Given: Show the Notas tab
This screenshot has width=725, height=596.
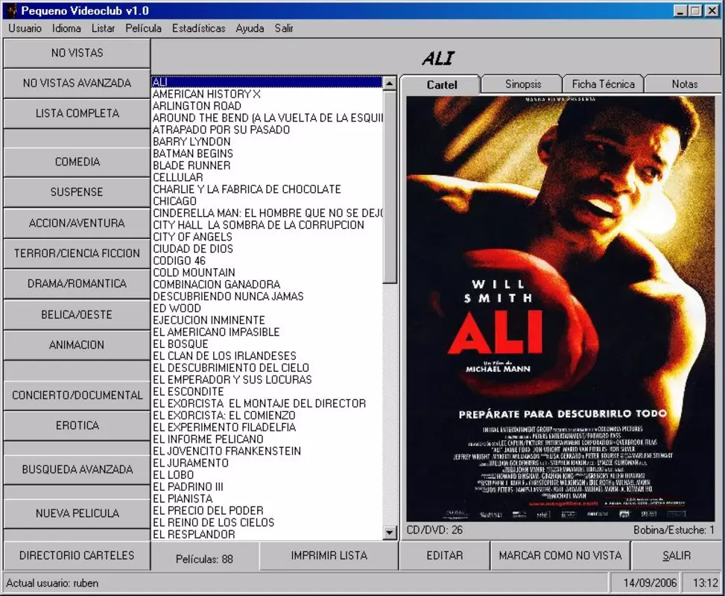Looking at the screenshot, I should tap(684, 84).
